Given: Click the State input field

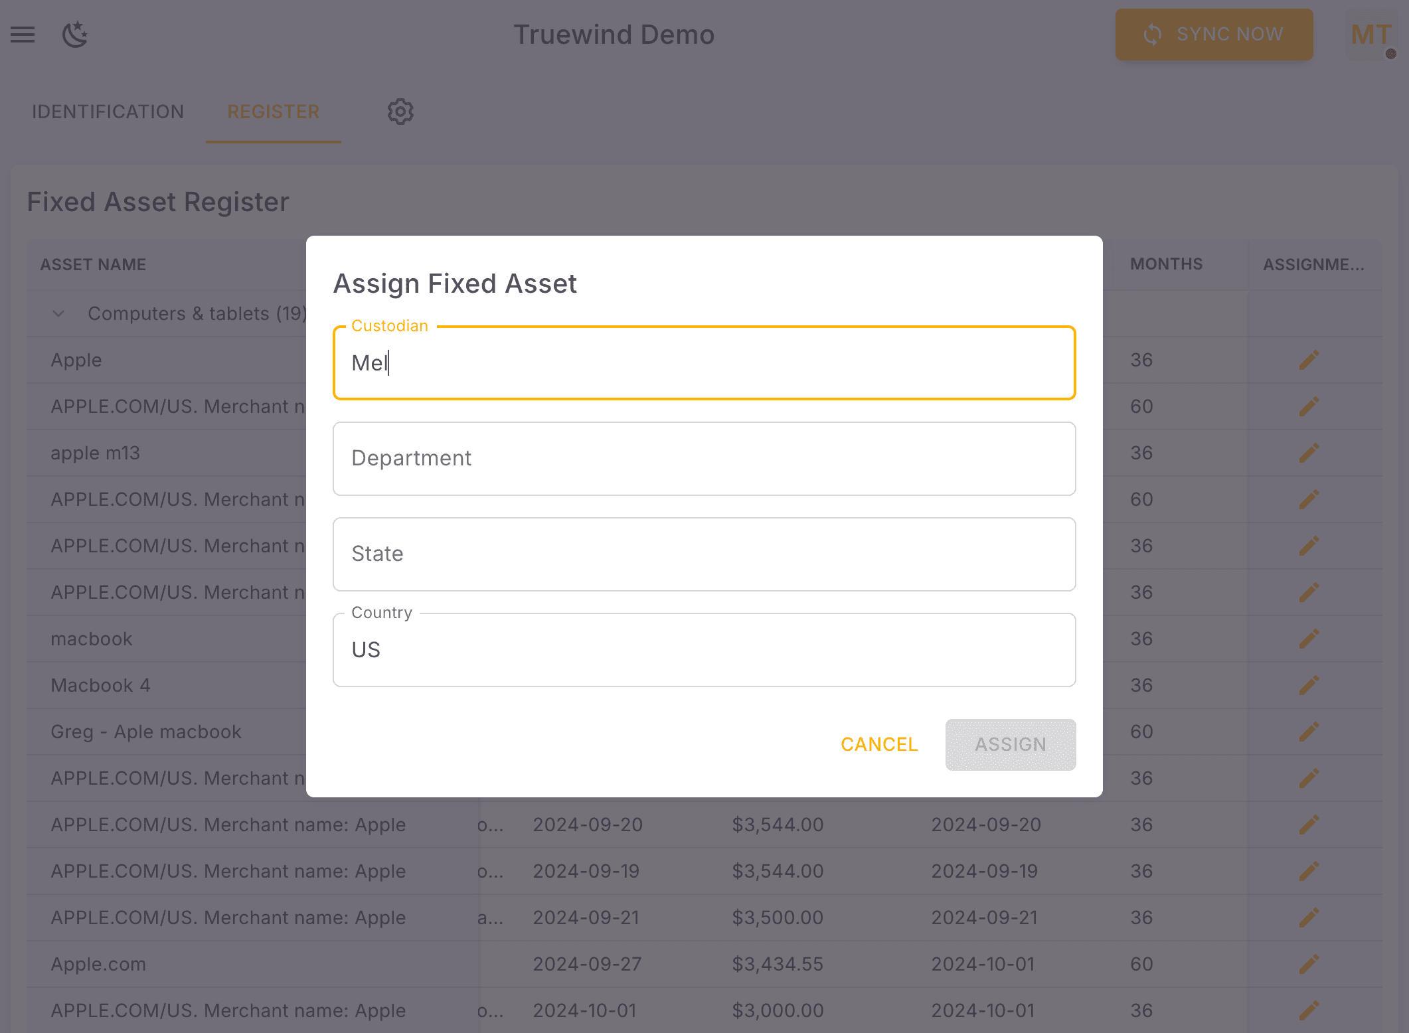Looking at the screenshot, I should click(704, 554).
